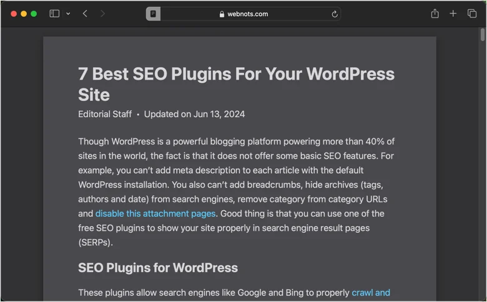The width and height of the screenshot is (487, 302).
Task: Open the Share icon in toolbar
Action: [435, 13]
